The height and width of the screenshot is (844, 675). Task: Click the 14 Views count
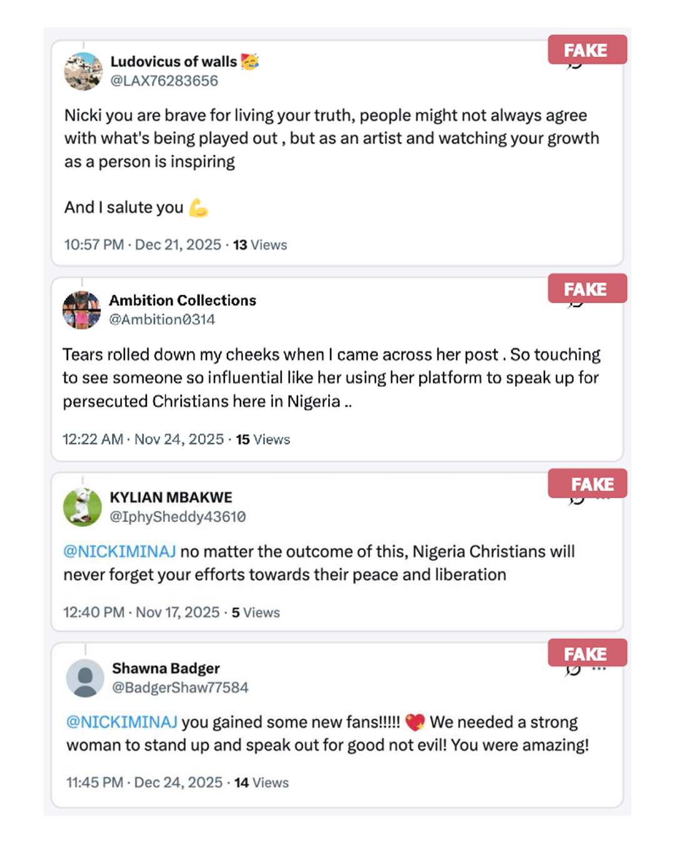[x=261, y=783]
